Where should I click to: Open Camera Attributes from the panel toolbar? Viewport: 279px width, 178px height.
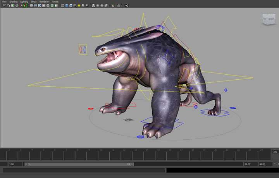pos(9,5)
